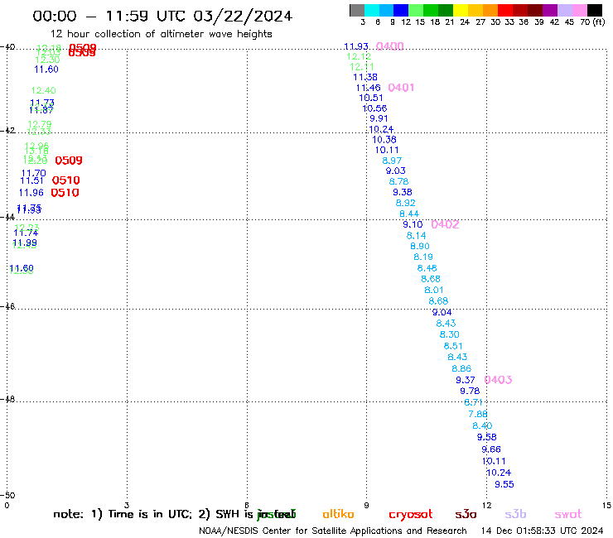
Task: Click the wave height value '9.55'
Action: coord(504,485)
